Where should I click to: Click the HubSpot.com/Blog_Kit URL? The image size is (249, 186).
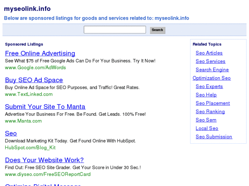coord(30,148)
